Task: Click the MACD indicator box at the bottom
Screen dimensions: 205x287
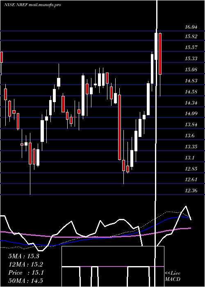Action: click(x=113, y=266)
